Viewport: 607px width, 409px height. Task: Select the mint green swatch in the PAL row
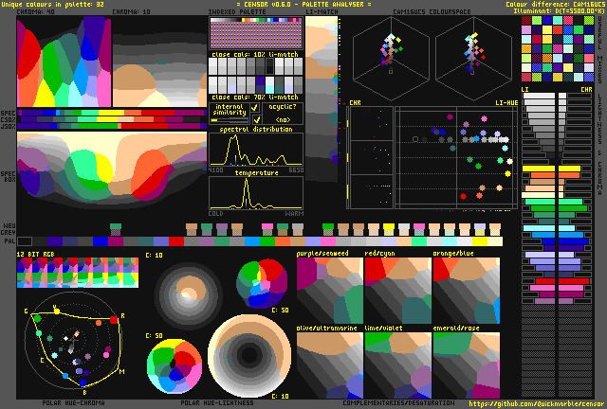(x=419, y=241)
